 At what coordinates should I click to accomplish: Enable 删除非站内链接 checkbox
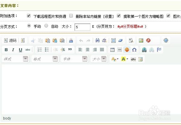coord(71,16)
